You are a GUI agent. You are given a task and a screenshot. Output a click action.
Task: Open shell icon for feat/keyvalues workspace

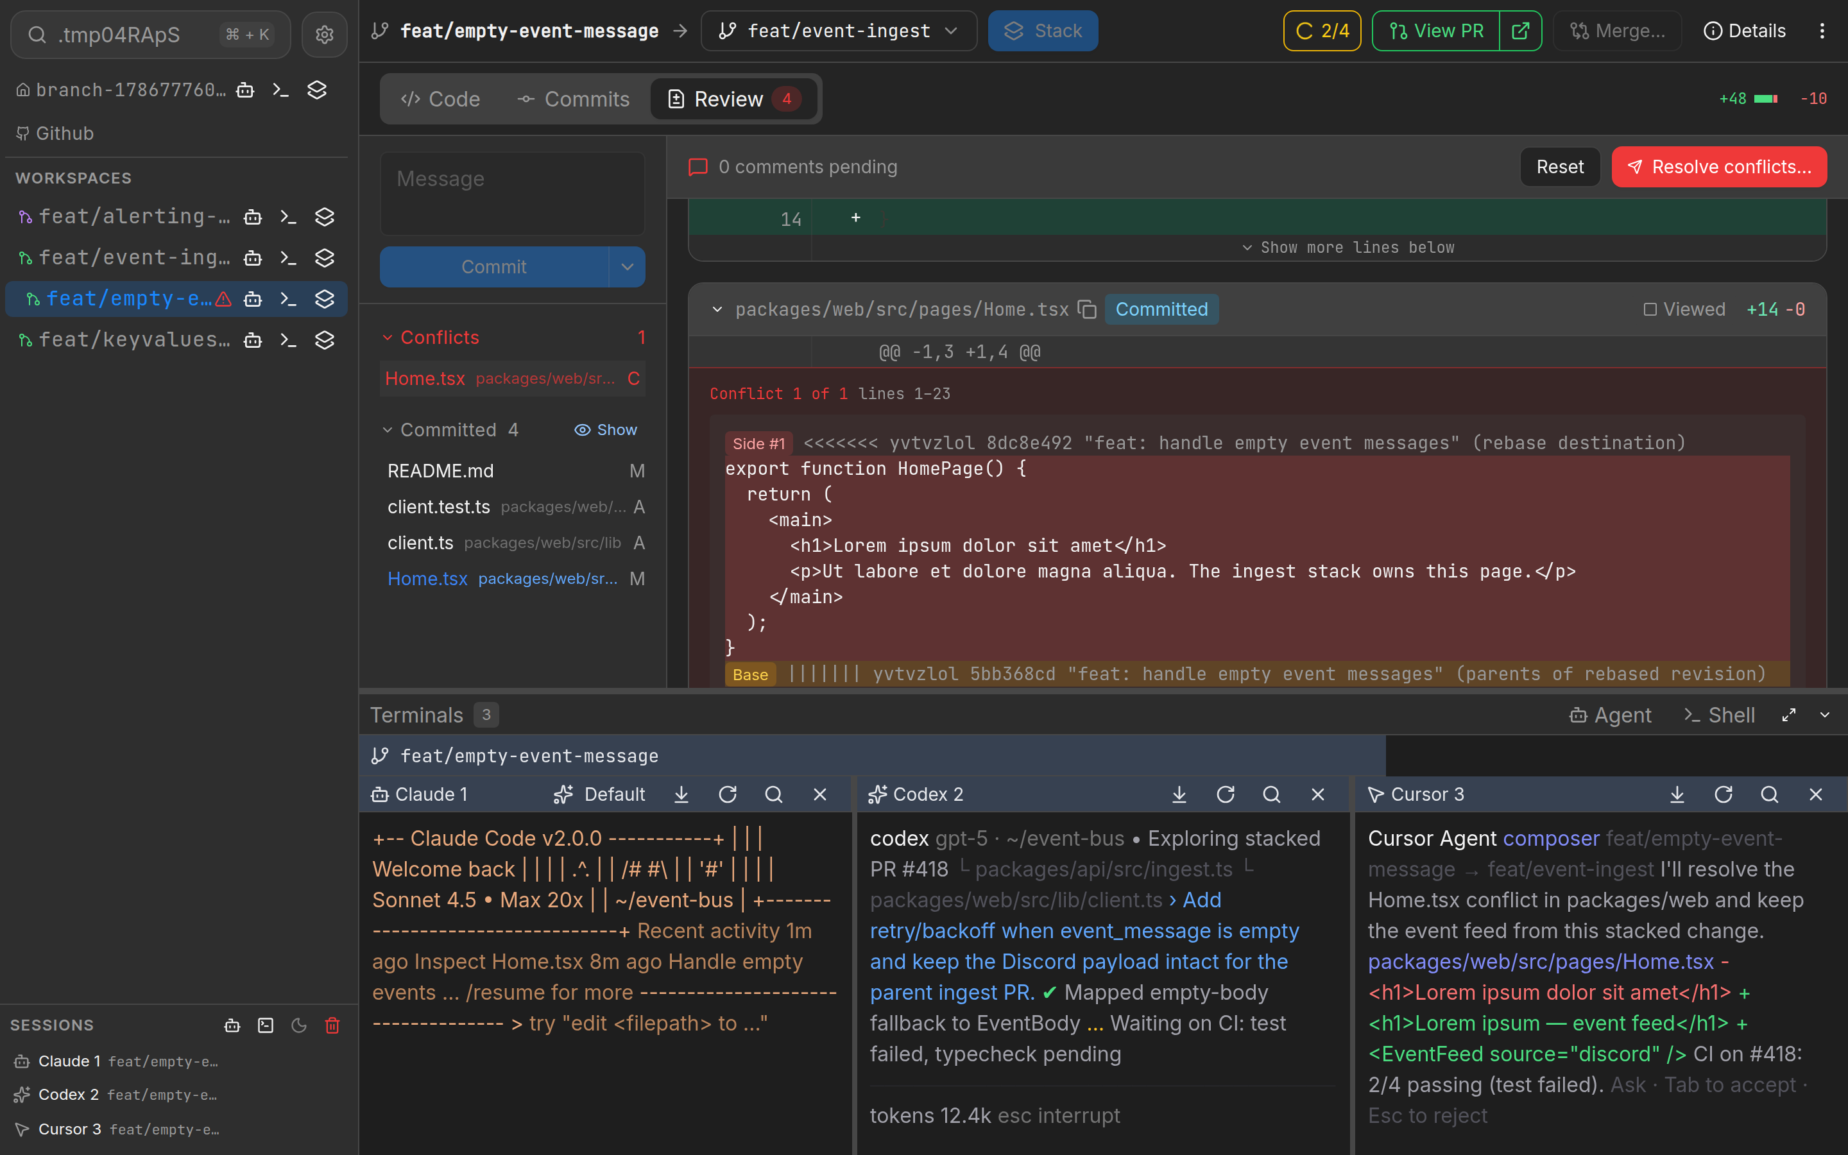point(288,340)
